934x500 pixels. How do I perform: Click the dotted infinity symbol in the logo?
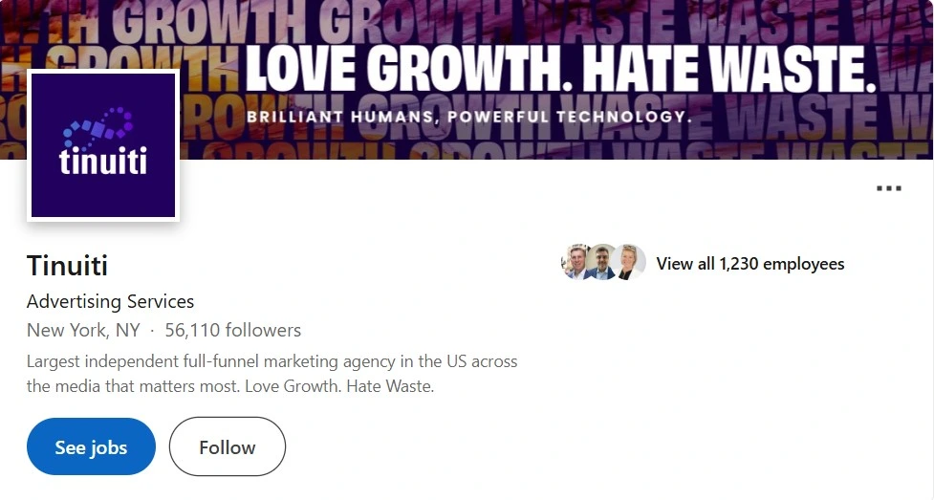(x=98, y=126)
